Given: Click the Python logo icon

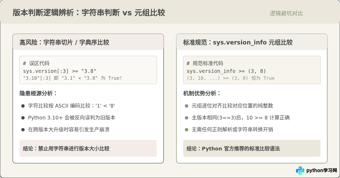Looking at the screenshot, I should (300, 171).
